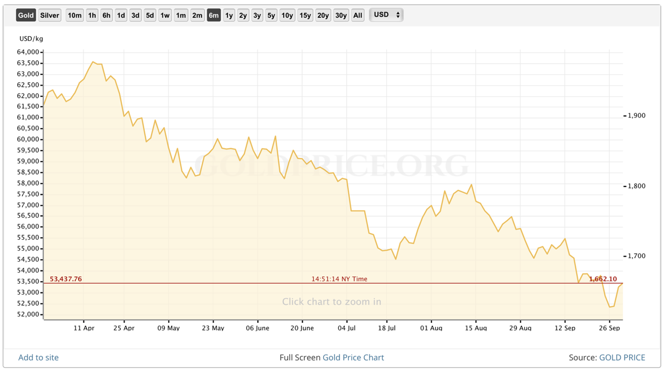Click the Add to site link
664x371 pixels.
point(38,357)
